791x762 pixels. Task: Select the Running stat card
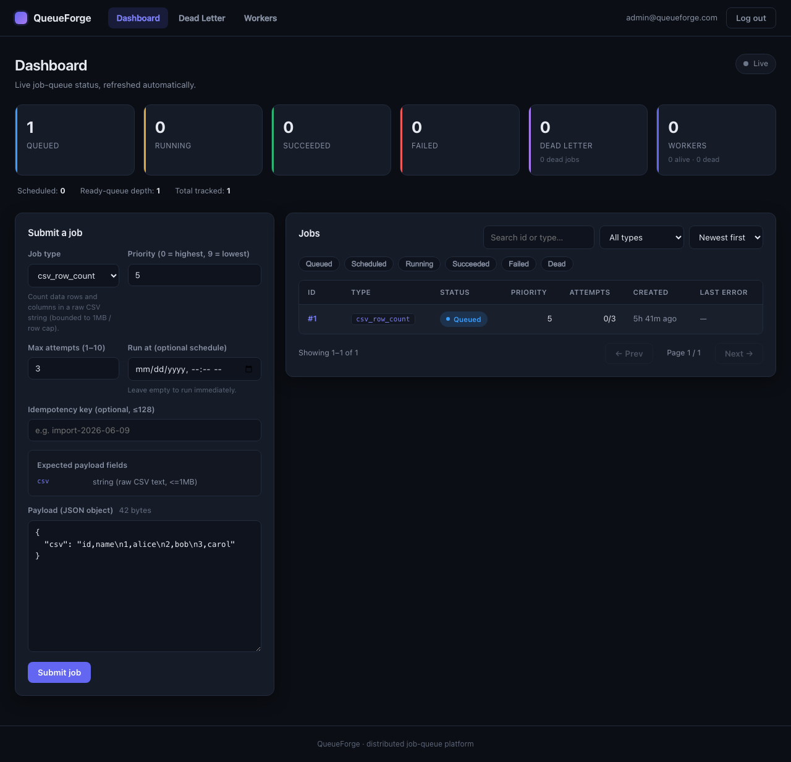coord(203,140)
